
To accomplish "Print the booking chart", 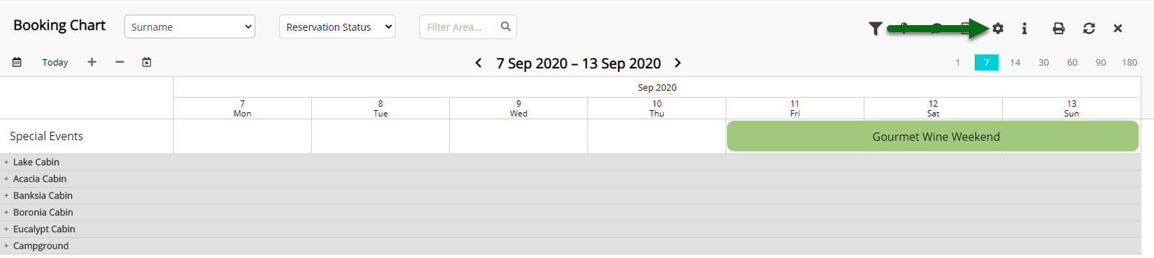I will click(1058, 28).
